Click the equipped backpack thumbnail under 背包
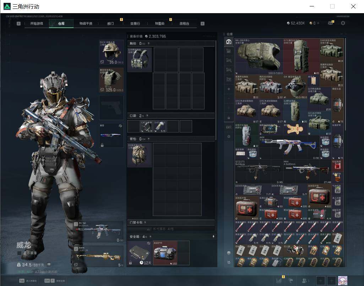The image size is (364, 286). coord(140,155)
